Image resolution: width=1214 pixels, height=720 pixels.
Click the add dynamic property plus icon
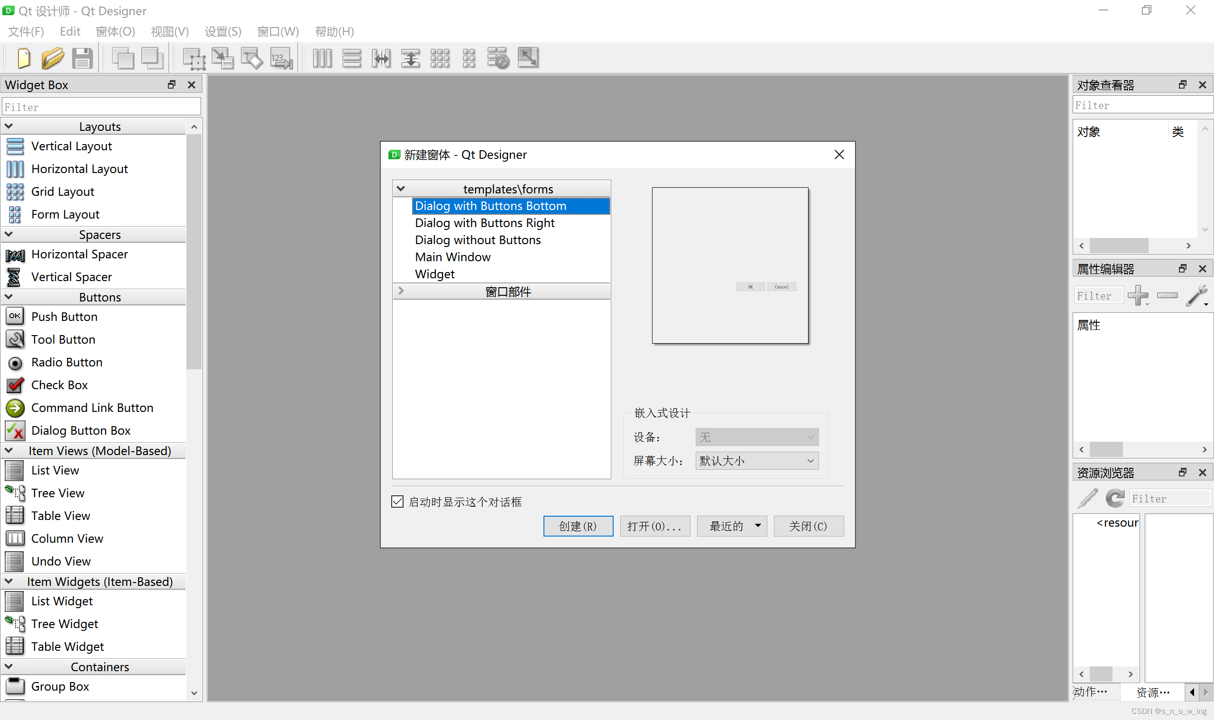[x=1138, y=295]
